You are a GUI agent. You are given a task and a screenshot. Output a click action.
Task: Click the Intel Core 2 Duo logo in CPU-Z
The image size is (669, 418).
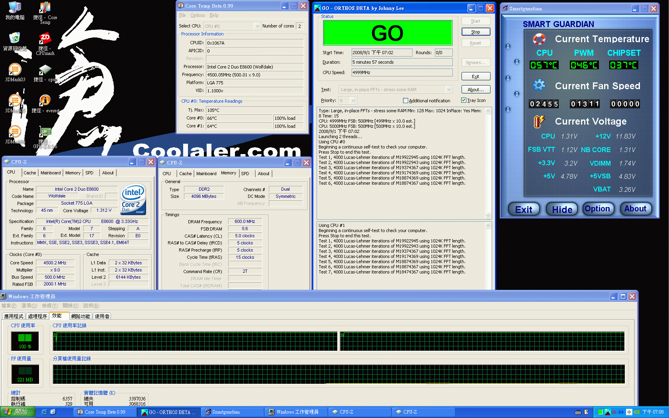click(x=133, y=199)
